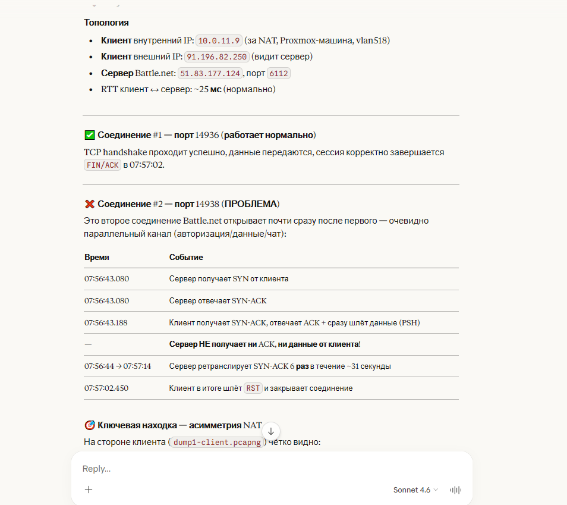The width and height of the screenshot is (567, 505).
Task: Click the FIN/ACK code snippet
Action: [x=103, y=165]
